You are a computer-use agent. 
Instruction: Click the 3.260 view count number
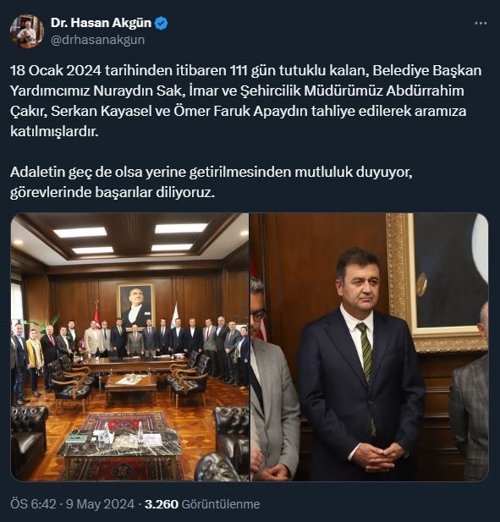pyautogui.click(x=162, y=504)
